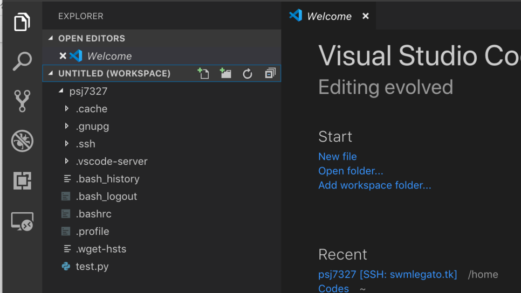
Task: Expand the .gnupg folder
Action: tap(67, 126)
